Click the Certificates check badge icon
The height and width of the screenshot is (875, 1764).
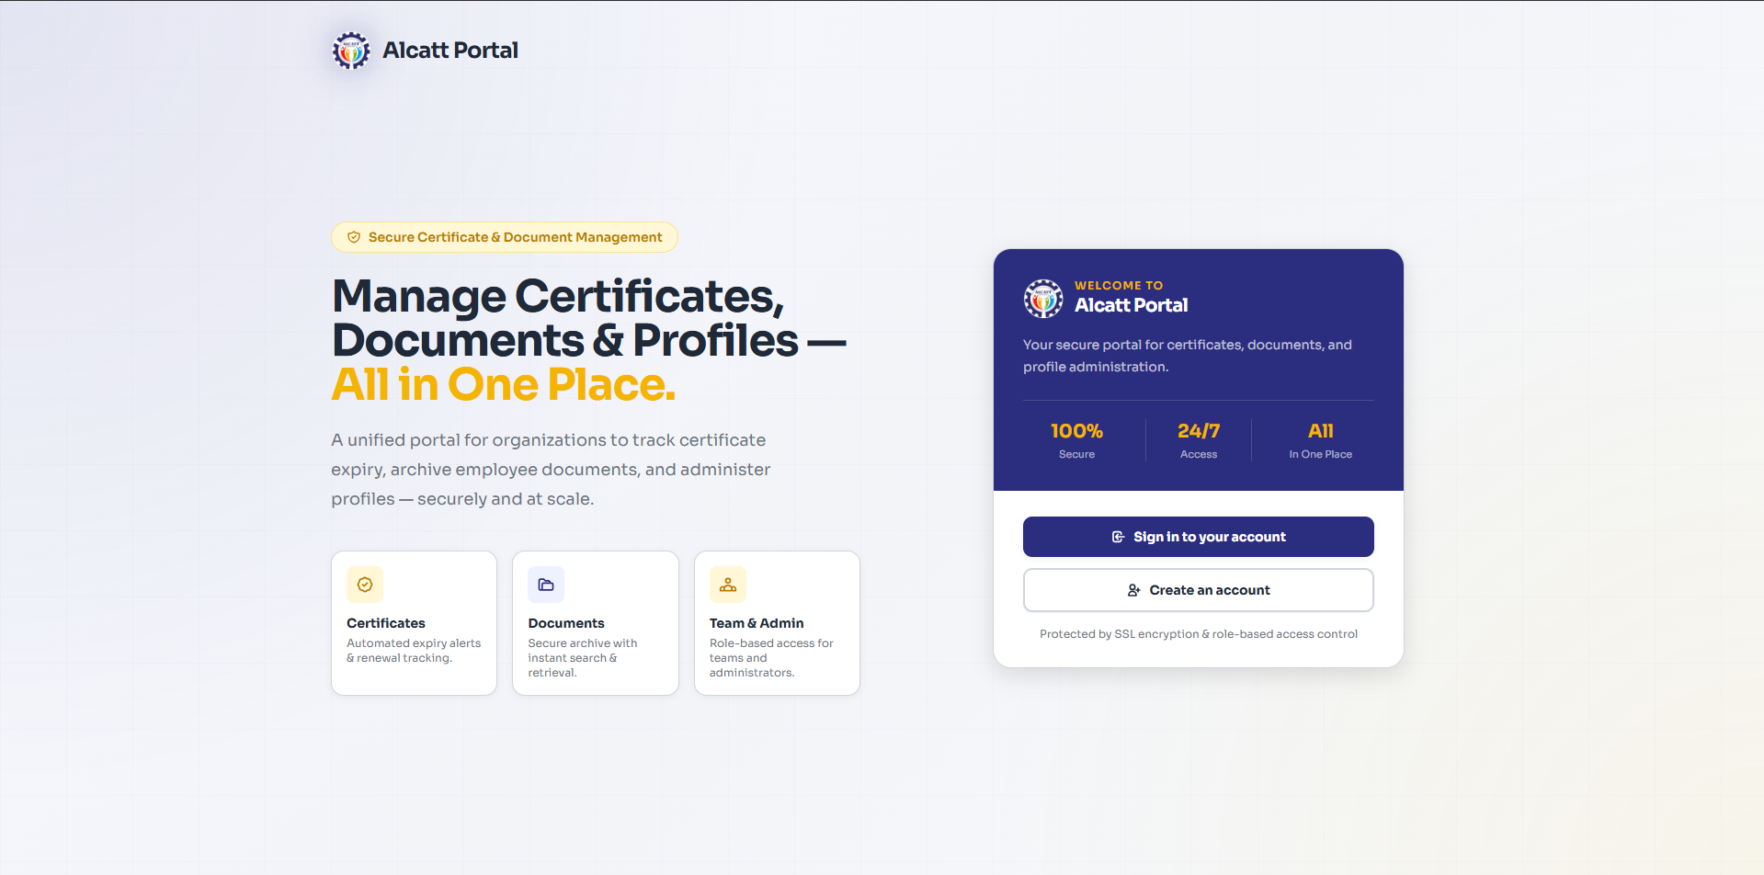tap(365, 585)
